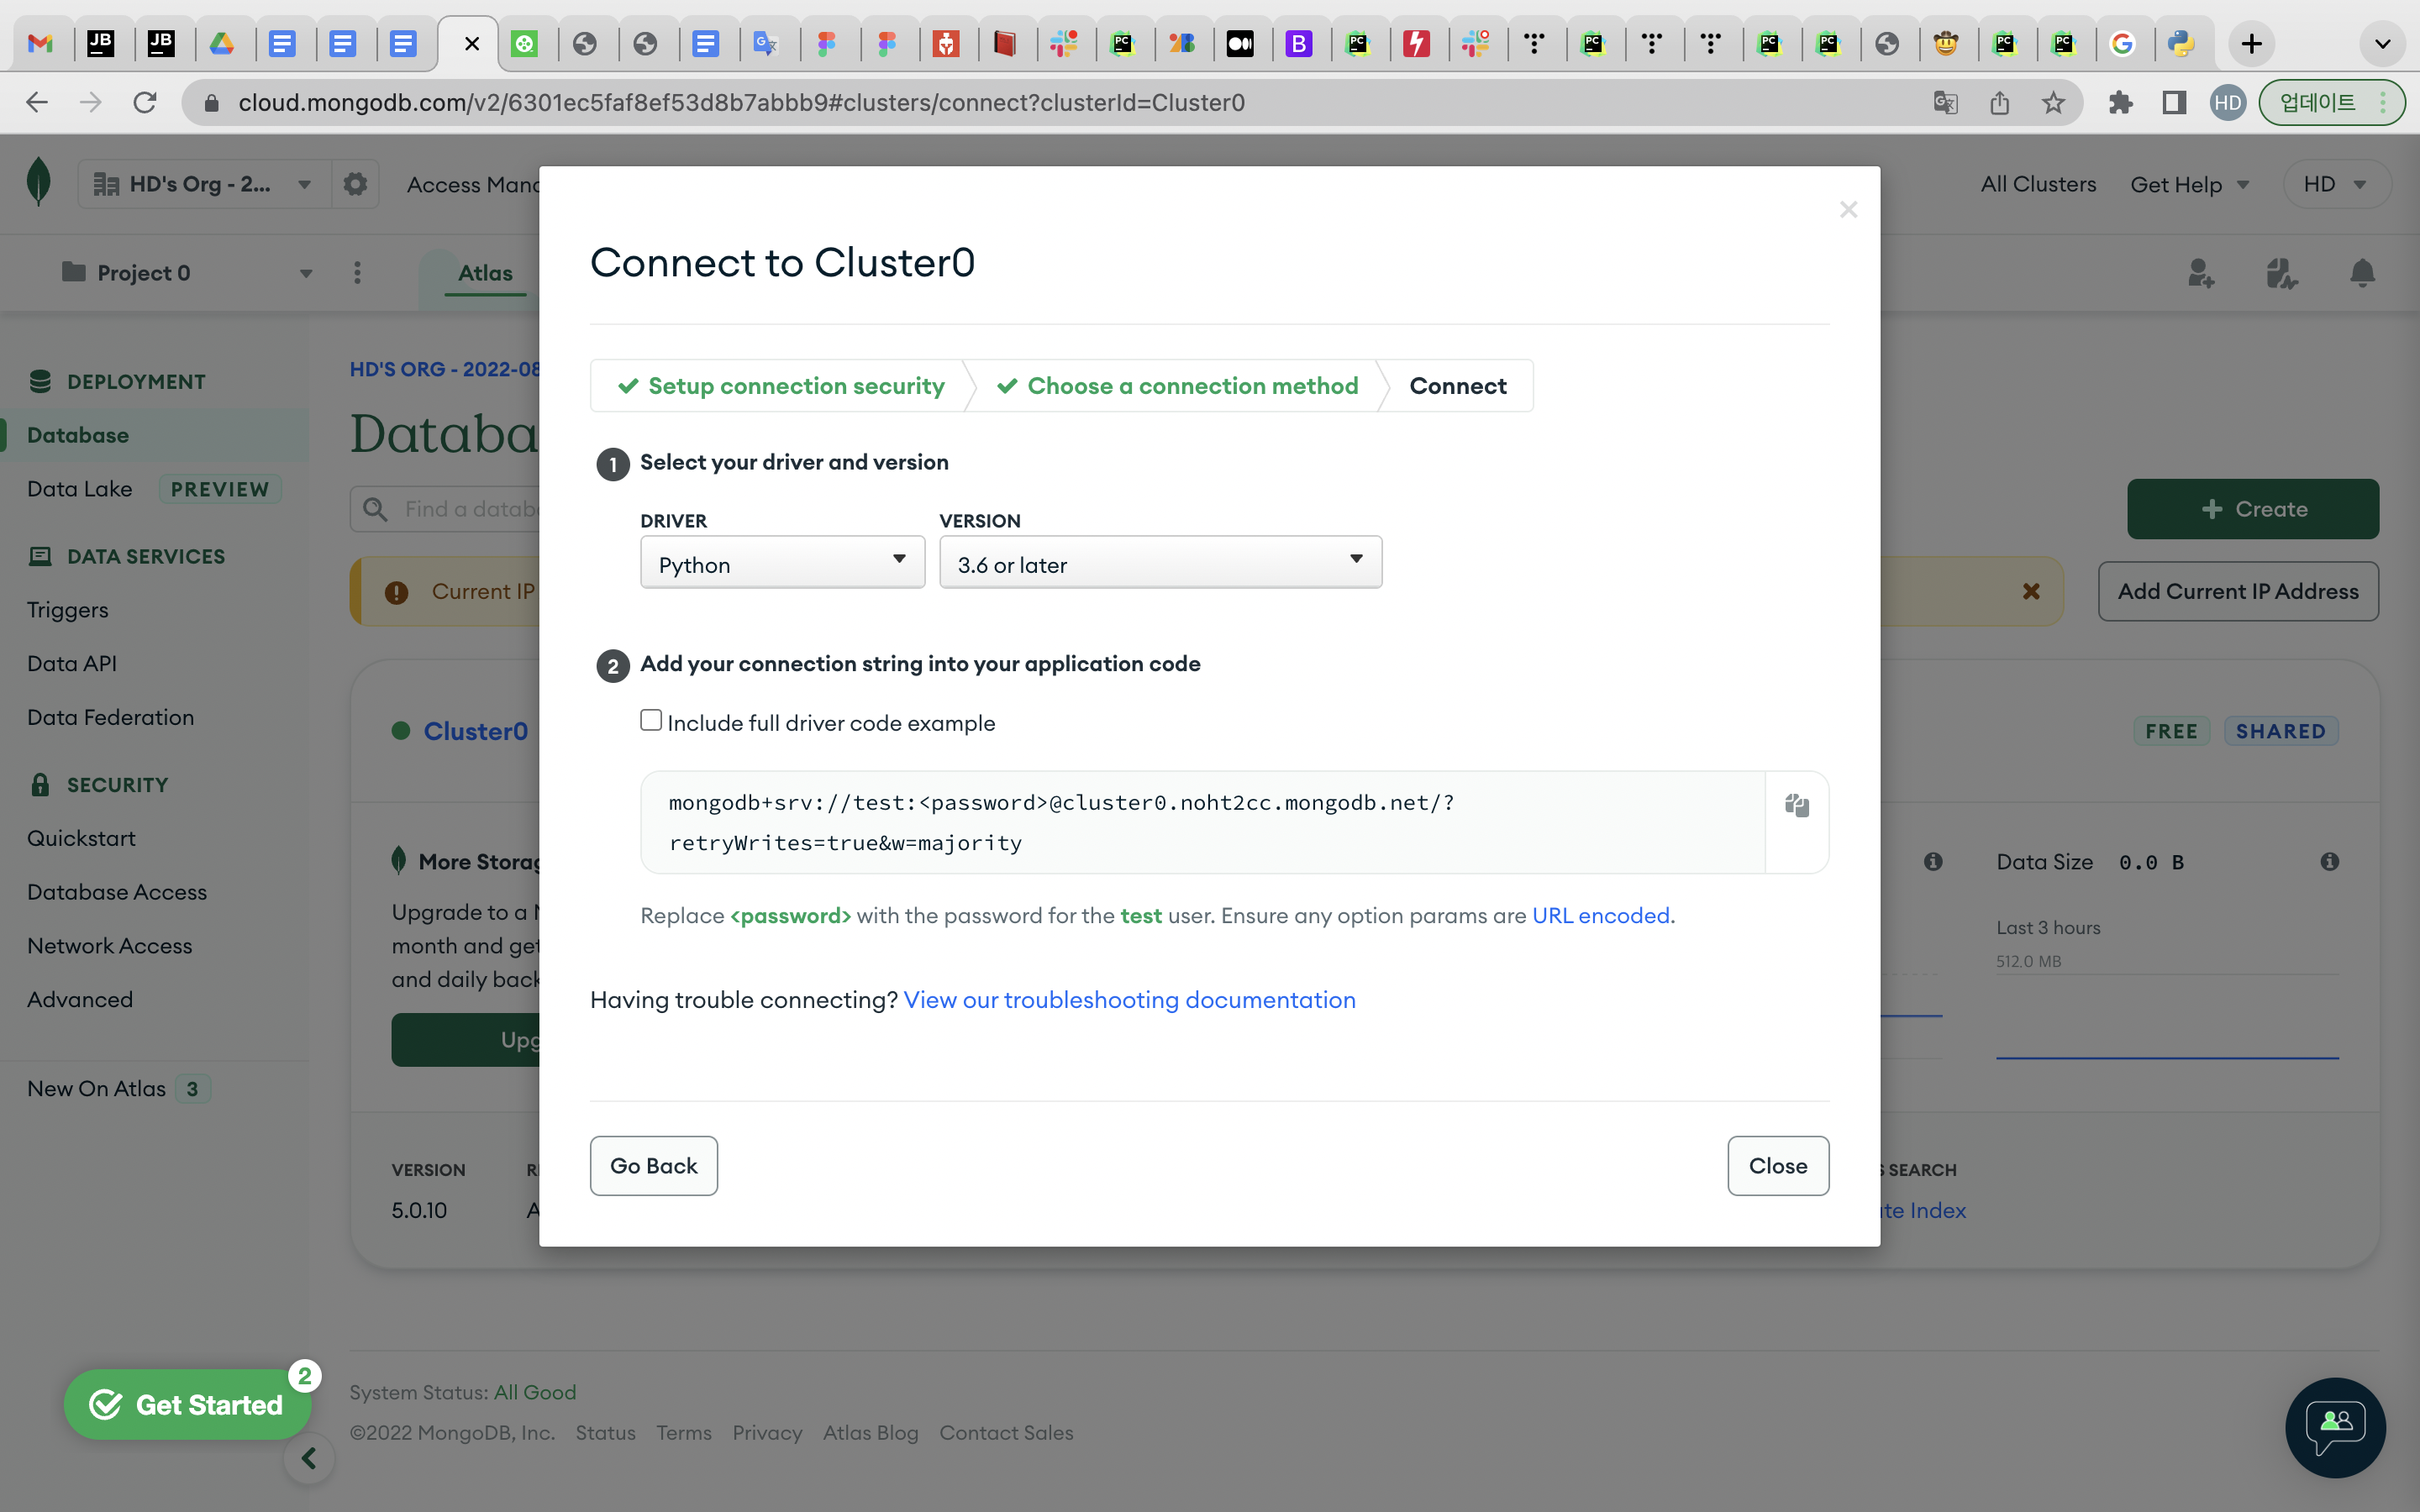The width and height of the screenshot is (2420, 1512).
Task: Bookmark this page with star icon
Action: [2053, 102]
